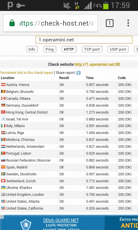Image resolution: width=138 pixels, height=230 pixels.
Task: Select Russian Federation, Moscow text
Action: (x=28, y=160)
